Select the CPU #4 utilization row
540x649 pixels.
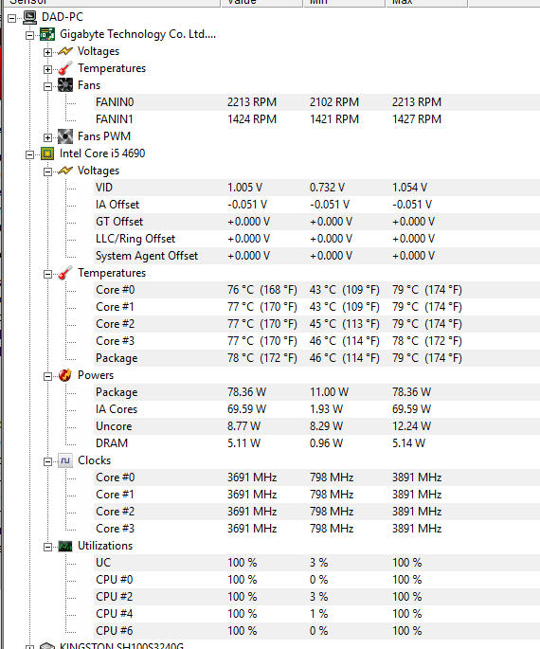(x=316, y=614)
